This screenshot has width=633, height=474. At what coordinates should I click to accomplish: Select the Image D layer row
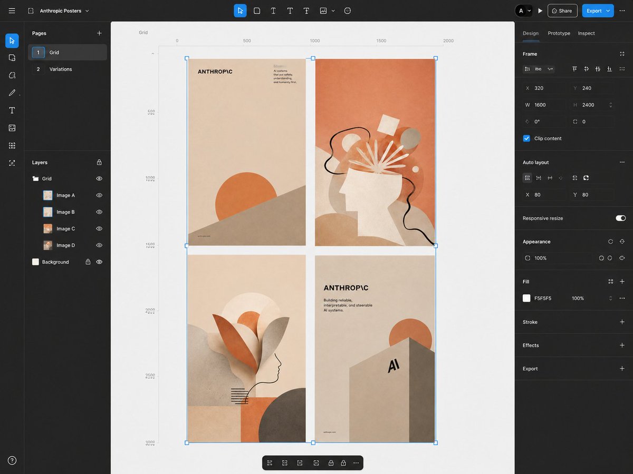tap(68, 245)
